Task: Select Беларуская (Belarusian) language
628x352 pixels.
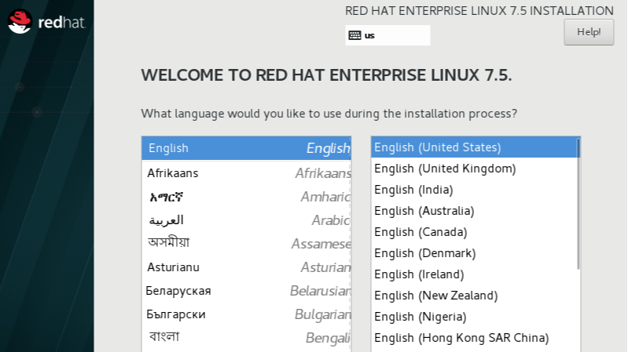Action: [246, 291]
